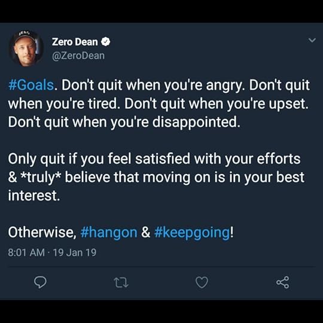Image resolution: width=323 pixels, height=323 pixels.
Task: Click the word 'interest.' ending the second paragraph
Action: pos(34,196)
